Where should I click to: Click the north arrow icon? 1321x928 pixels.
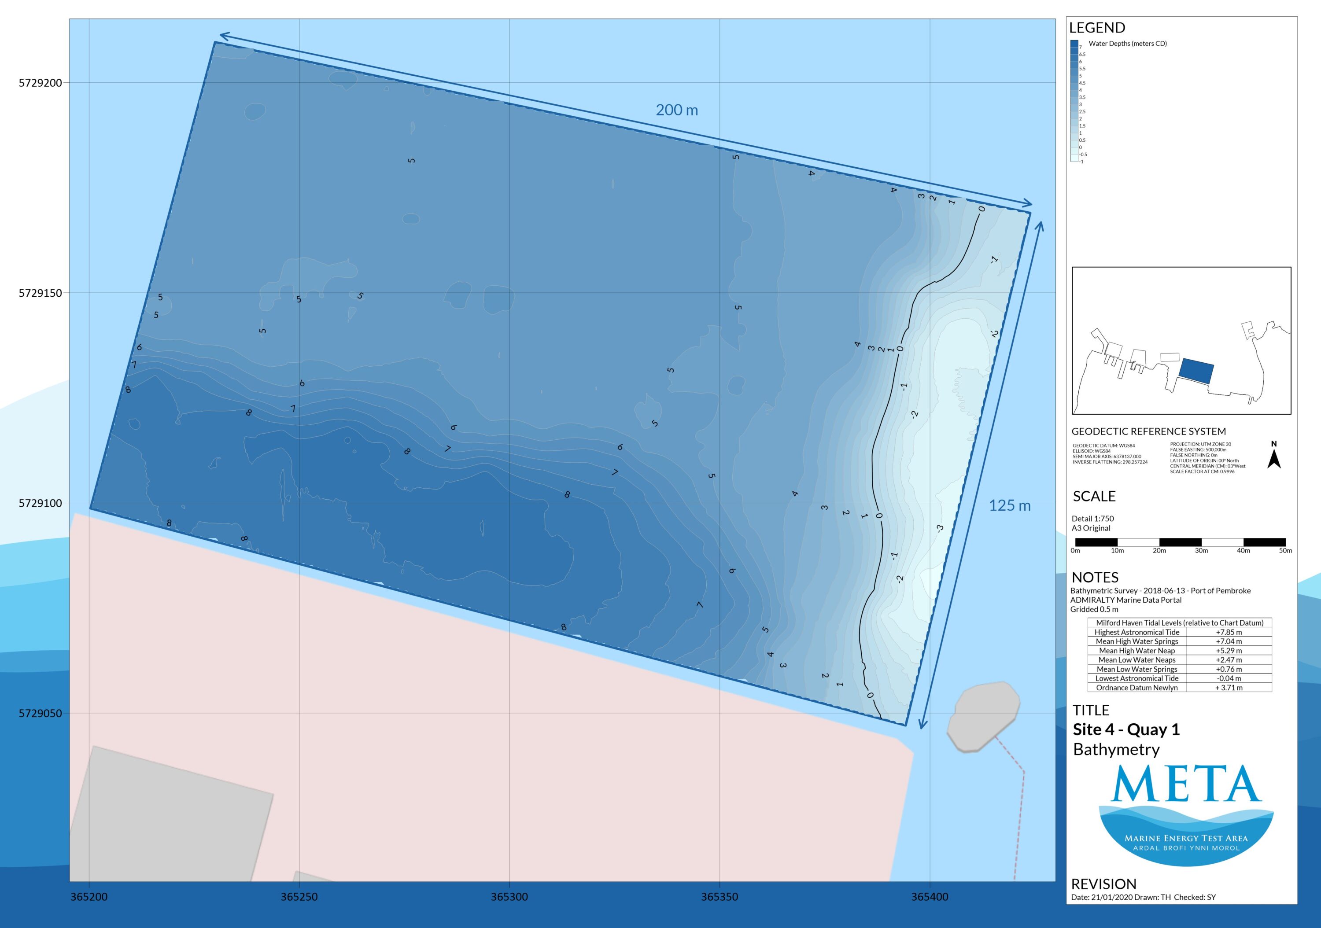(x=1274, y=457)
